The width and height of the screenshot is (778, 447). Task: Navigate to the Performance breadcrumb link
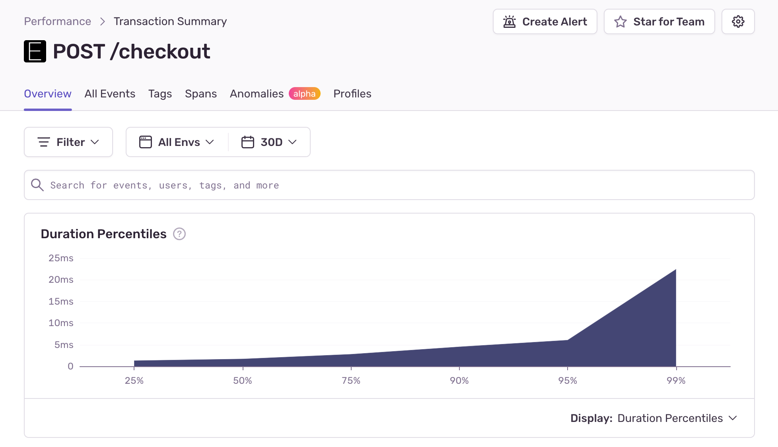[58, 21]
